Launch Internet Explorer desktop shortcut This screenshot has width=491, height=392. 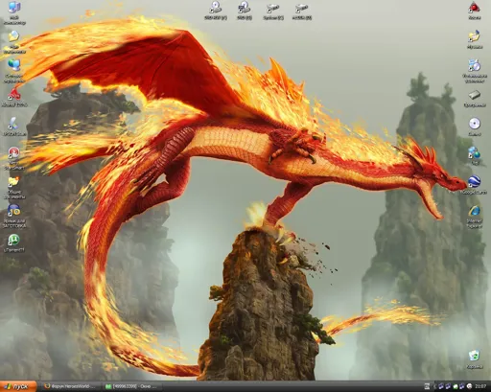(x=475, y=217)
